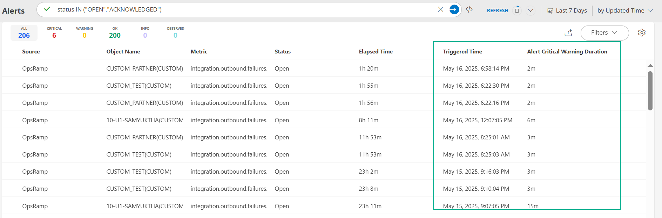
Task: Open the 'by Updated Time' sort dropdown
Action: [625, 10]
